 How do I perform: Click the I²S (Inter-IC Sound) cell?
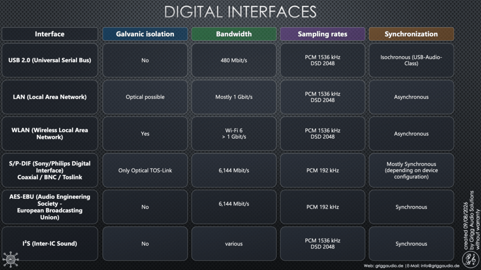click(50, 244)
